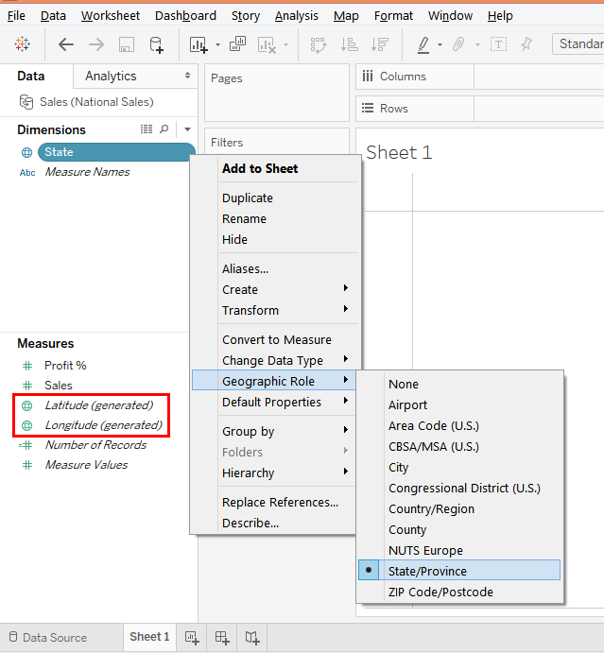Choose Country/Region as geographic role
The height and width of the screenshot is (653, 604).
431,508
